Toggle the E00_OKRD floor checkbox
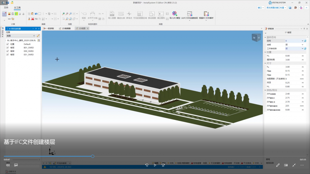This screenshot has height=174, width=310. coord(8,51)
